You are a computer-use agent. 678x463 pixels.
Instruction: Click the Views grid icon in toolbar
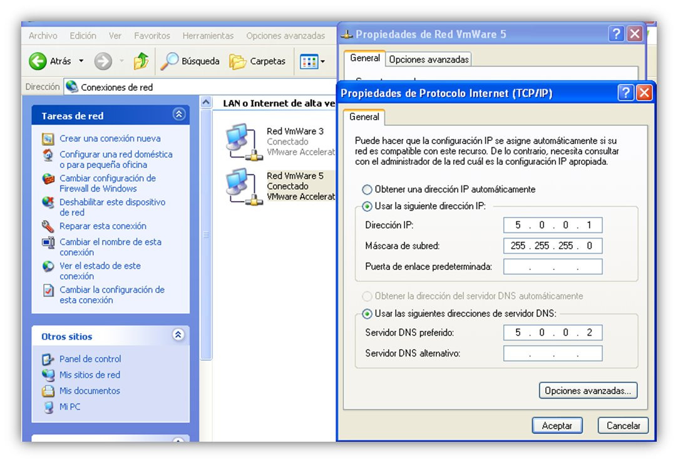[x=309, y=61]
